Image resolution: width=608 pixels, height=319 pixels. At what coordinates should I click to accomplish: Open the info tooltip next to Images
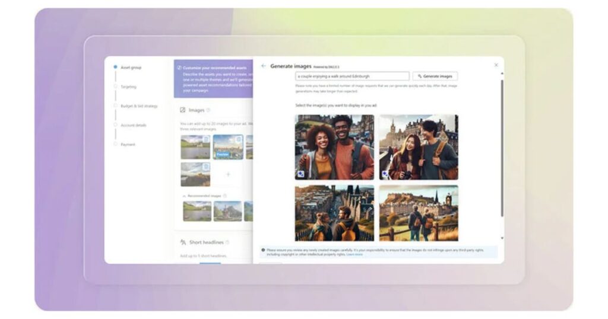click(208, 110)
